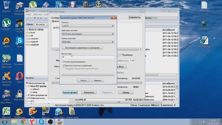The image size is (222, 125).
Task: Select 7DVD 5.1 32-bit root tree node
Action: 36,30
